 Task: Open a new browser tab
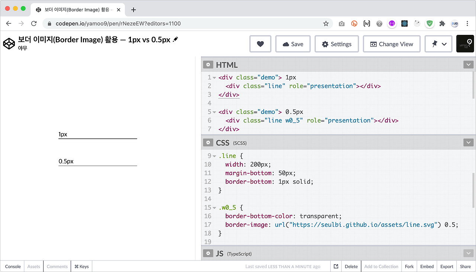coord(134,10)
